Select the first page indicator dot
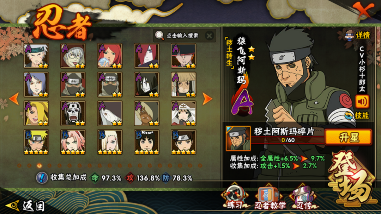 pyautogui.click(x=19, y=165)
